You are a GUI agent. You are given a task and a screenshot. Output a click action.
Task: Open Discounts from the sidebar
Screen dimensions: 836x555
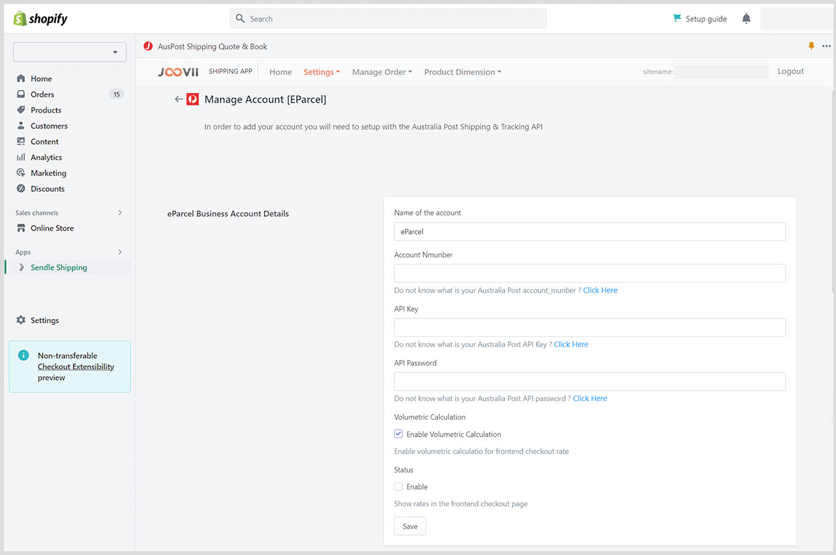47,188
